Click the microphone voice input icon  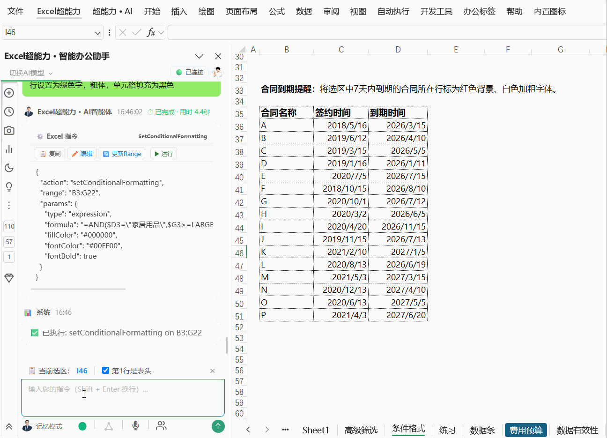[135, 425]
